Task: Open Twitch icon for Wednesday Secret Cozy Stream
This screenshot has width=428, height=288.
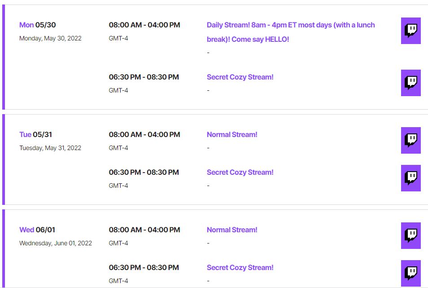Action: 411,273
